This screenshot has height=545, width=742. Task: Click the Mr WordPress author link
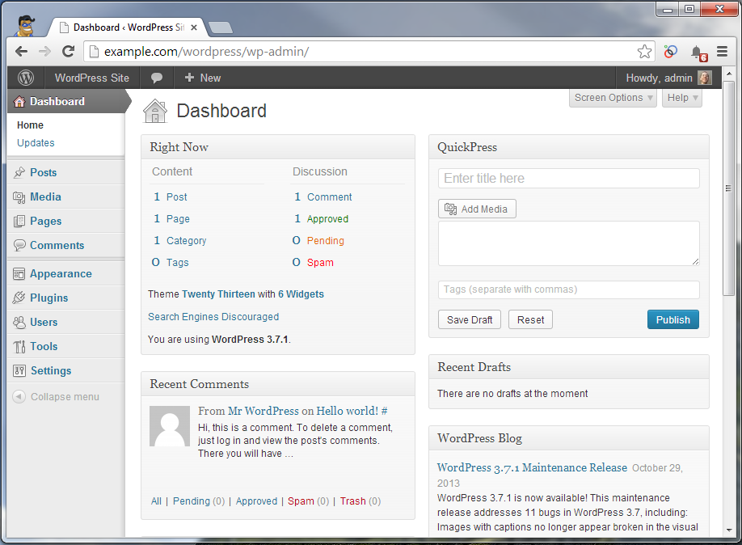point(263,411)
